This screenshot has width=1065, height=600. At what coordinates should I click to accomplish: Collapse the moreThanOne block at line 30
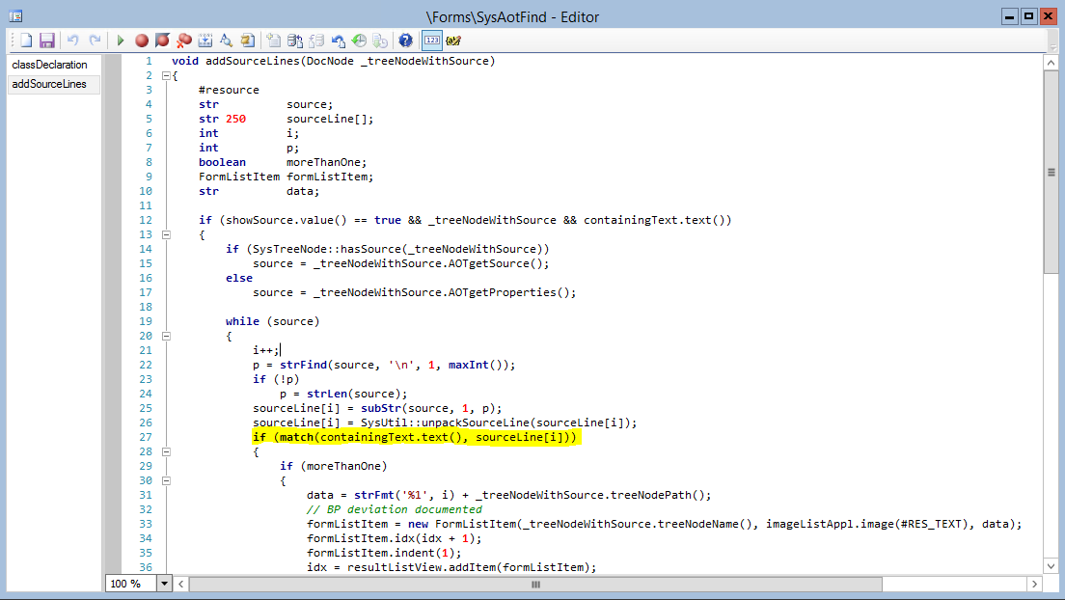(x=166, y=481)
